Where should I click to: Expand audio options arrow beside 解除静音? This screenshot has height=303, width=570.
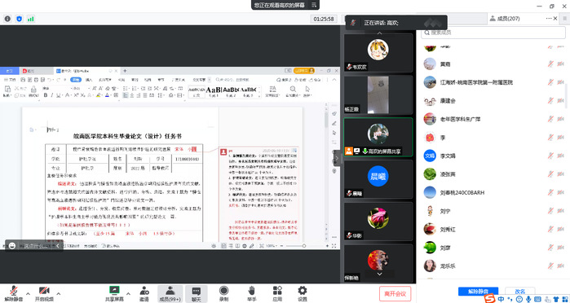pyautogui.click(x=28, y=293)
